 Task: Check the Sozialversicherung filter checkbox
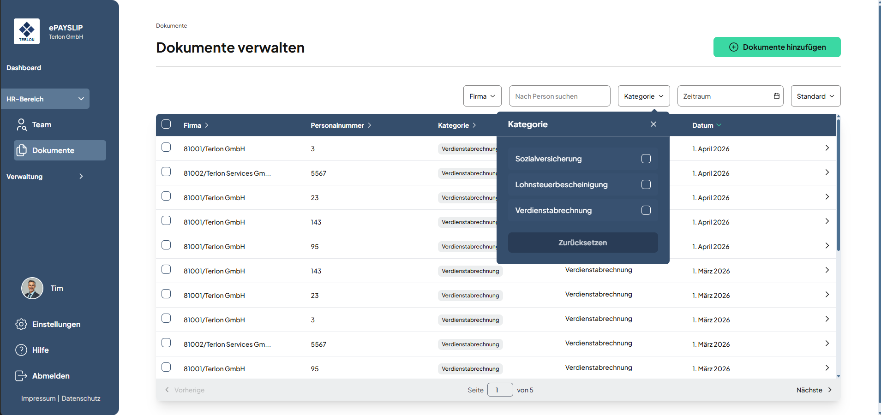pyautogui.click(x=646, y=159)
